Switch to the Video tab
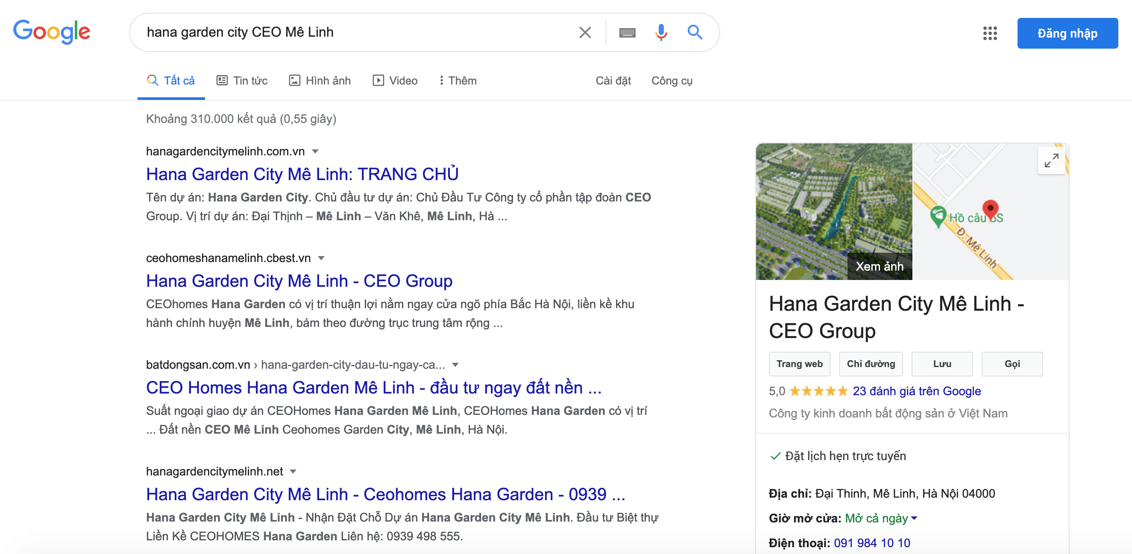The image size is (1132, 554). click(395, 81)
